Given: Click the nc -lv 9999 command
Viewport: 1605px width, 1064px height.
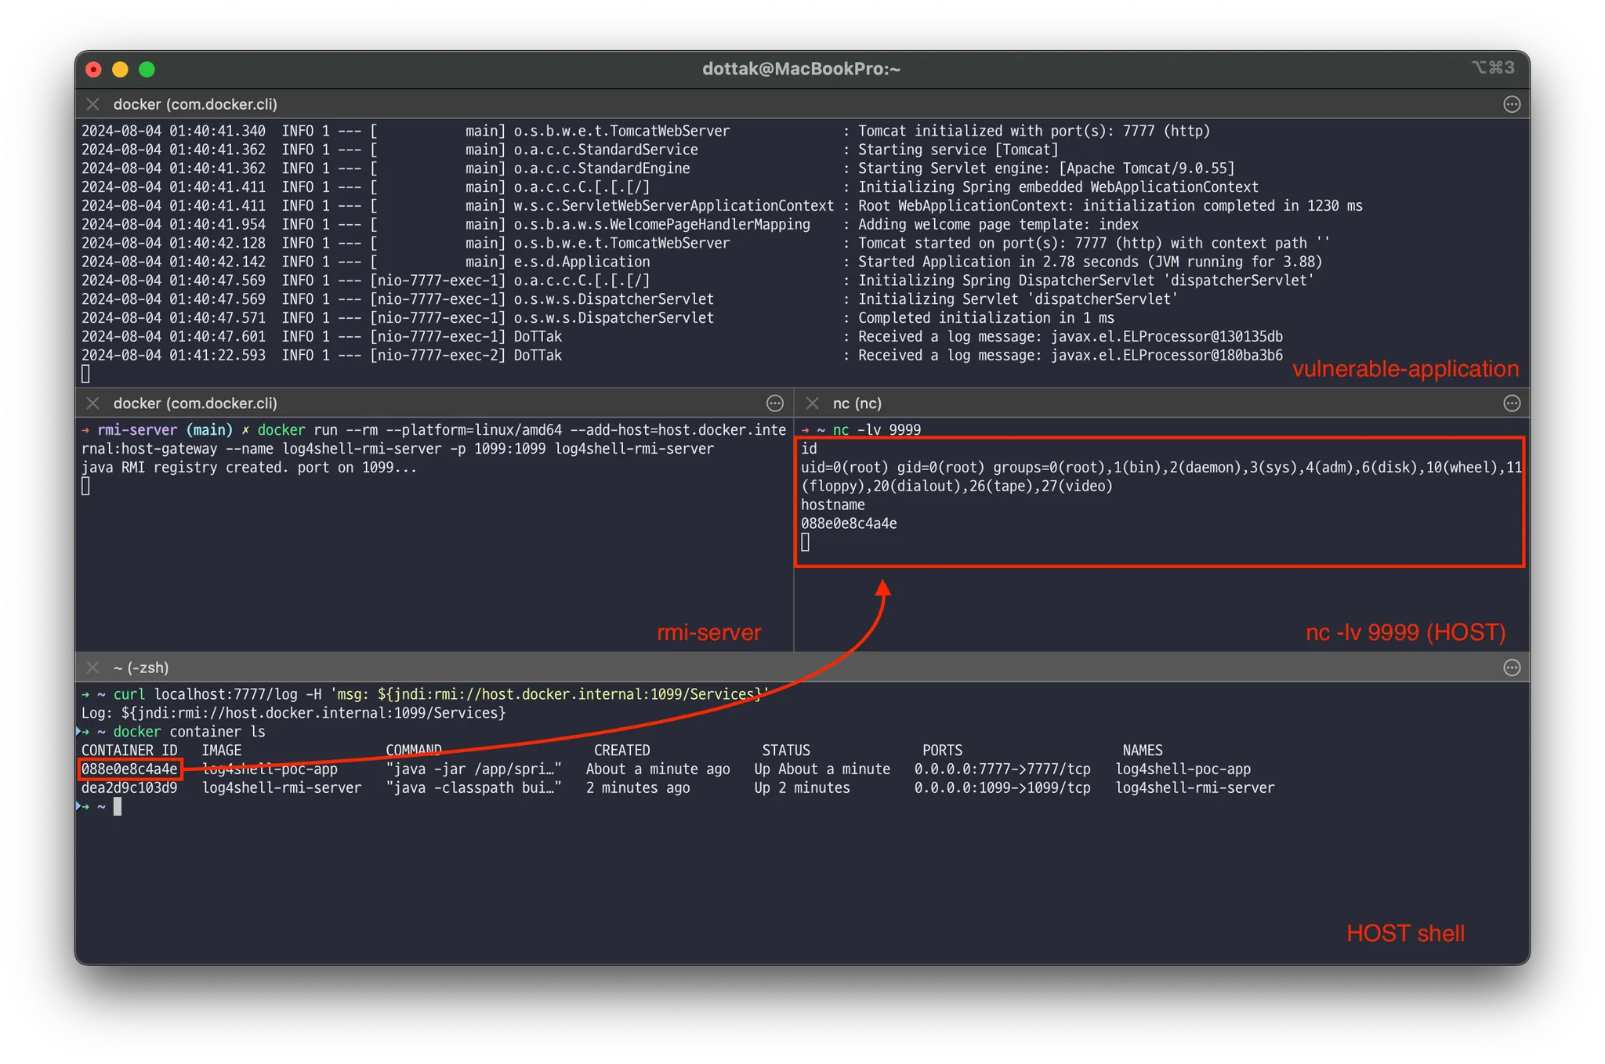Looking at the screenshot, I should (x=876, y=430).
